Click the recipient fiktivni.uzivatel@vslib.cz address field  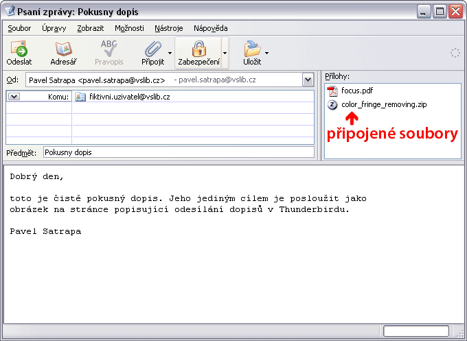click(194, 97)
